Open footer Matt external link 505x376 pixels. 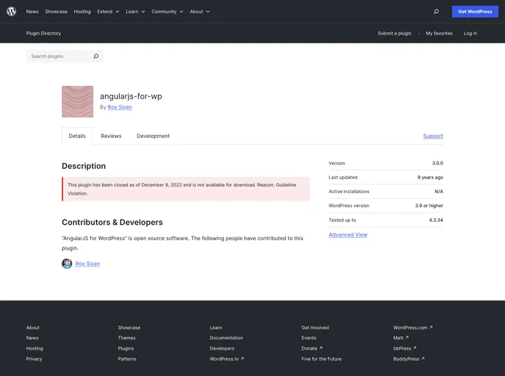point(401,338)
